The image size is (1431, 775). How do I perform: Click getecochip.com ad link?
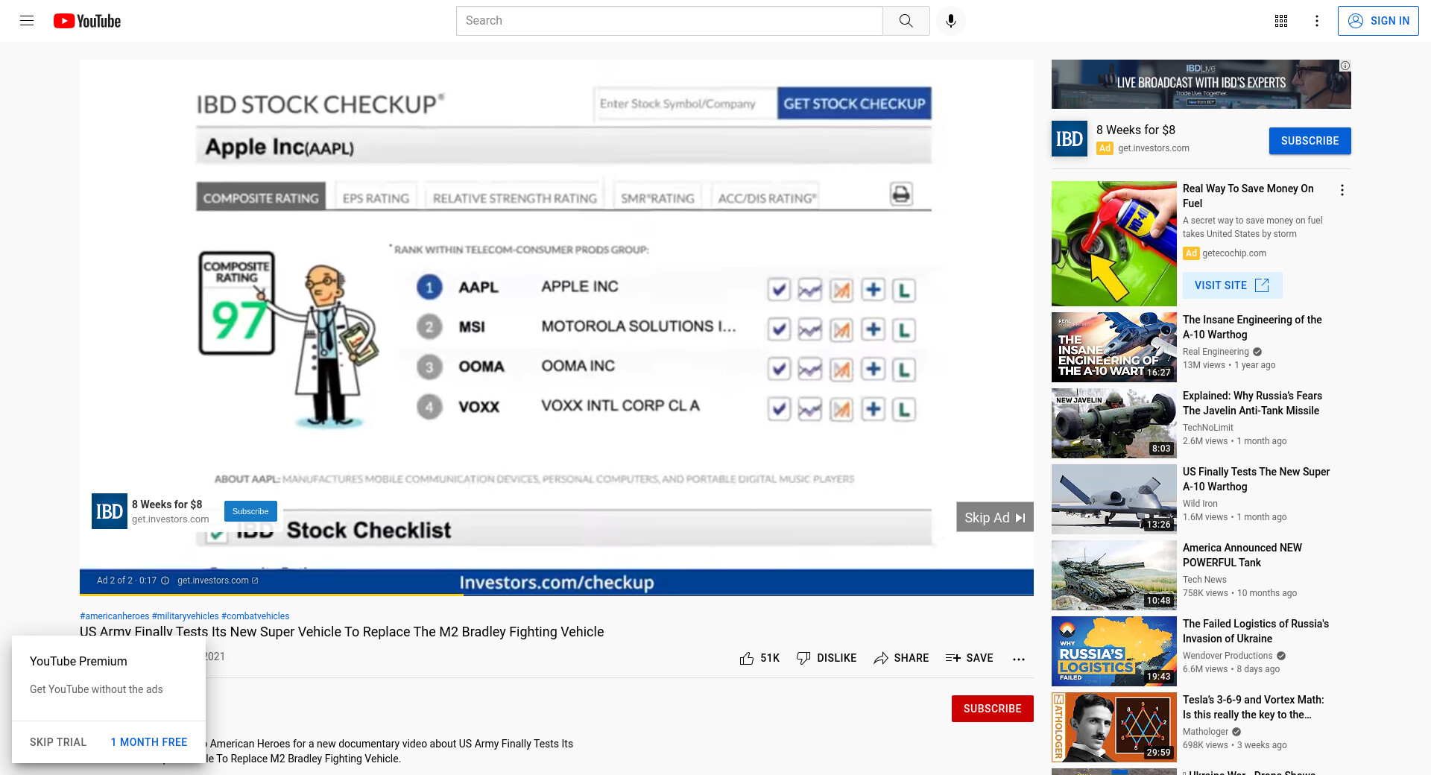[1234, 253]
